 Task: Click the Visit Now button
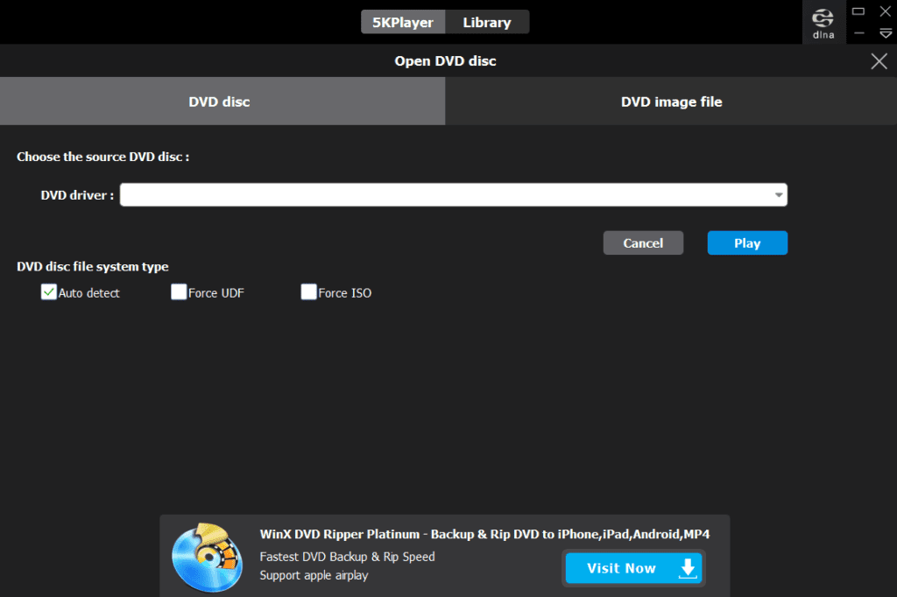[634, 568]
